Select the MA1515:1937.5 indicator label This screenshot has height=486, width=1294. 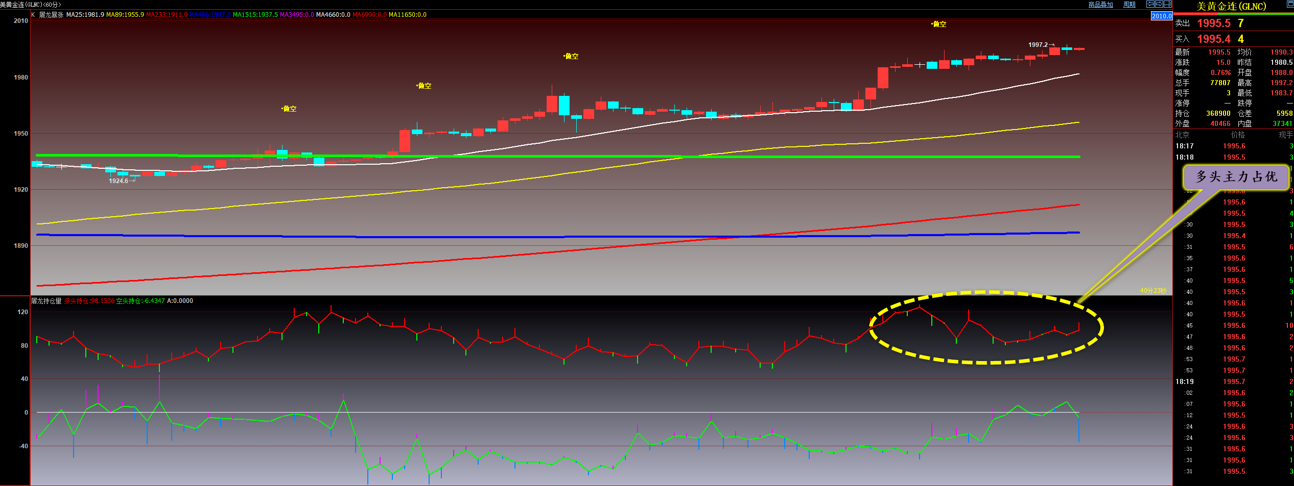255,15
